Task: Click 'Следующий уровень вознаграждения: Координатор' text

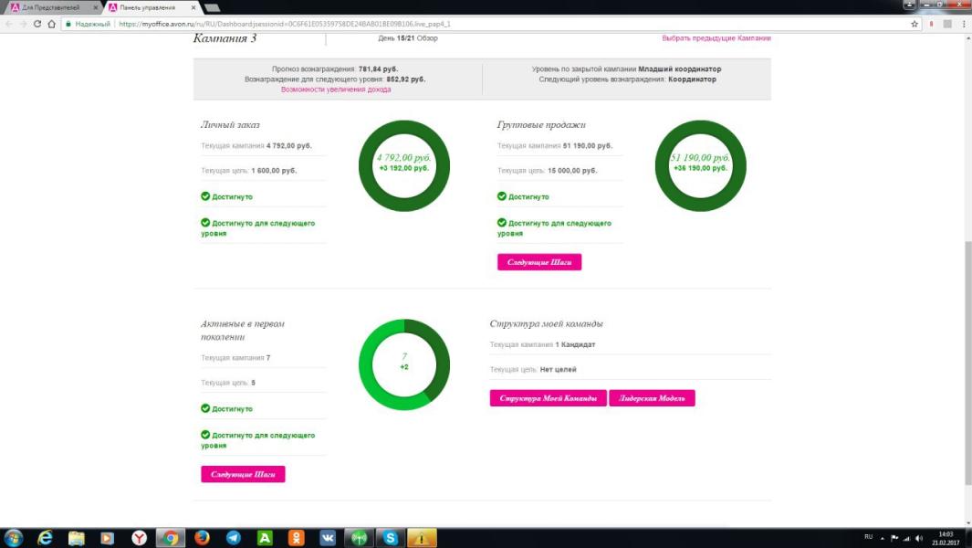Action: [627, 79]
